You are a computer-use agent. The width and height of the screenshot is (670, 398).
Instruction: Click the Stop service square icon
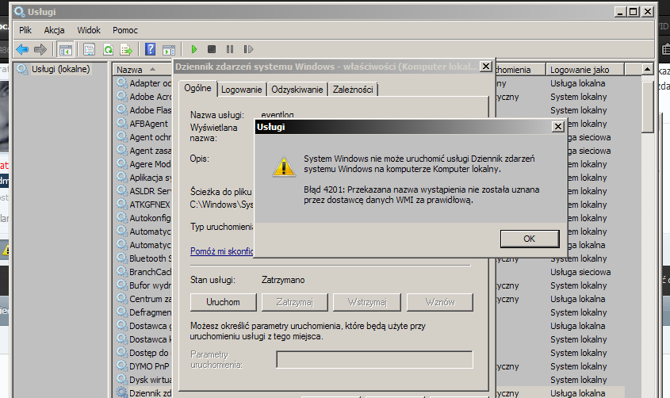tap(212, 49)
